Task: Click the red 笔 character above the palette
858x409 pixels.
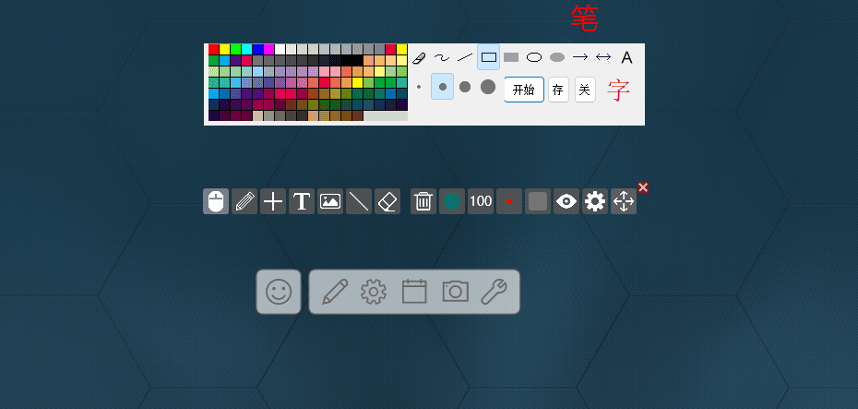Action: tap(584, 18)
